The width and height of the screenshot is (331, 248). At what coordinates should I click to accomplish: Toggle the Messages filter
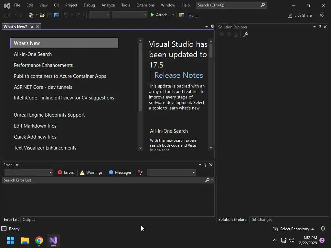coord(120,172)
